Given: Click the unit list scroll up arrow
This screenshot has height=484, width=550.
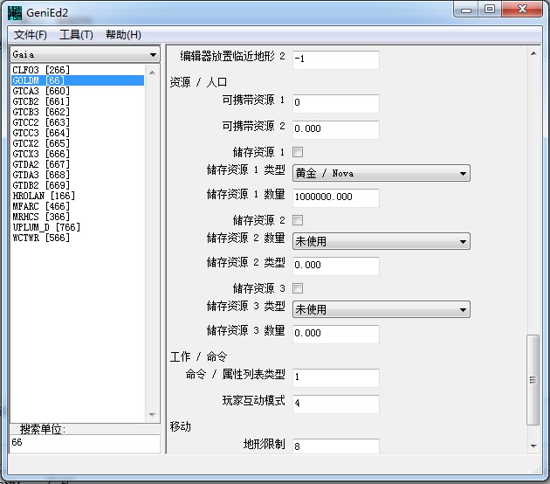Looking at the screenshot, I should pyautogui.click(x=153, y=70).
